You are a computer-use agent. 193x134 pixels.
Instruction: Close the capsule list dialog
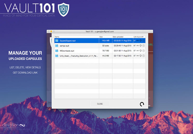(x=100, y=104)
